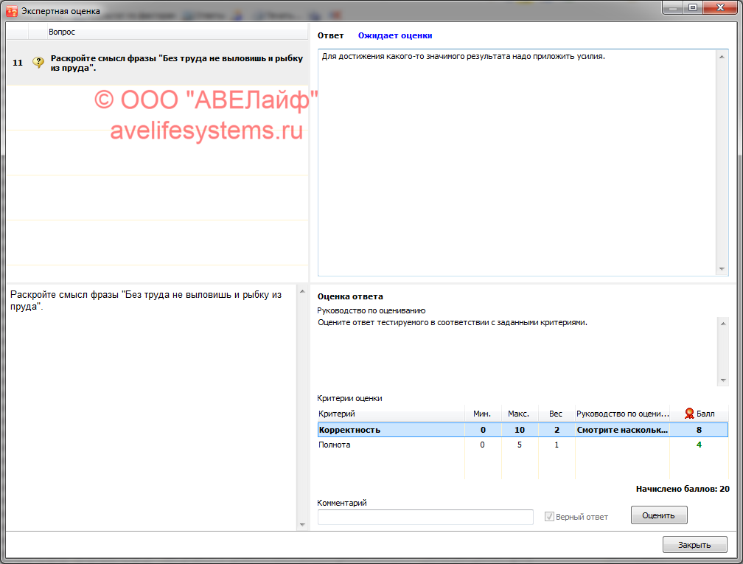The height and width of the screenshot is (564, 743).
Task: Click scroll up arrow in question text panel
Action: 301,292
